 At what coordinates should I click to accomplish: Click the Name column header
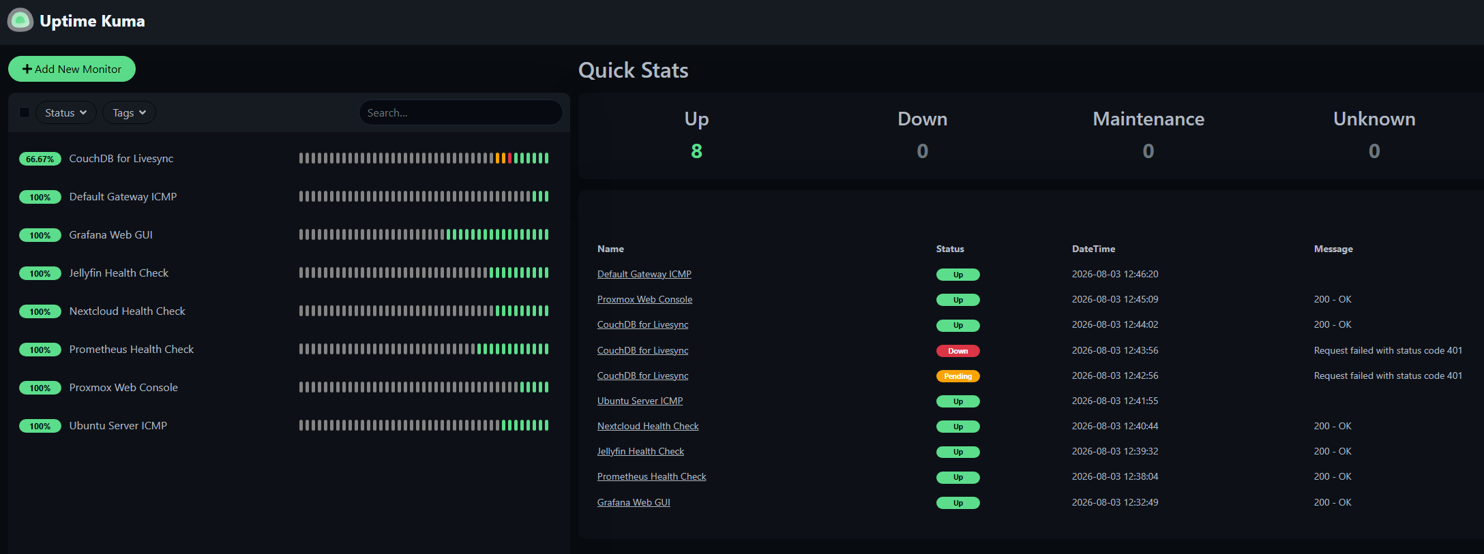[610, 249]
